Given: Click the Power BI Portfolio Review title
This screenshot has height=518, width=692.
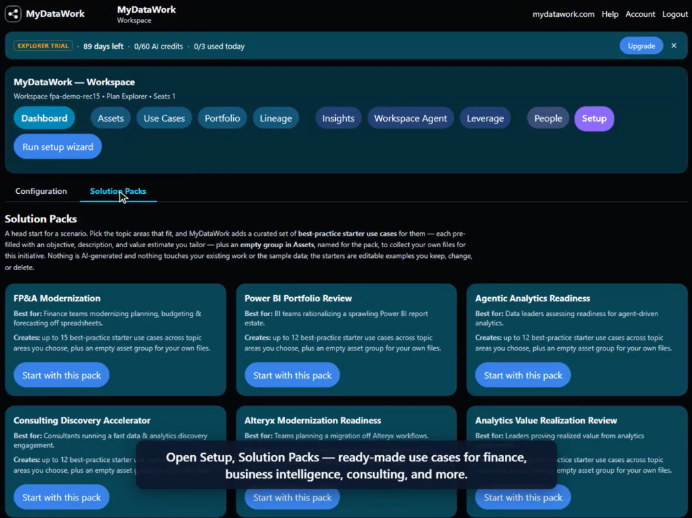Looking at the screenshot, I should (298, 299).
